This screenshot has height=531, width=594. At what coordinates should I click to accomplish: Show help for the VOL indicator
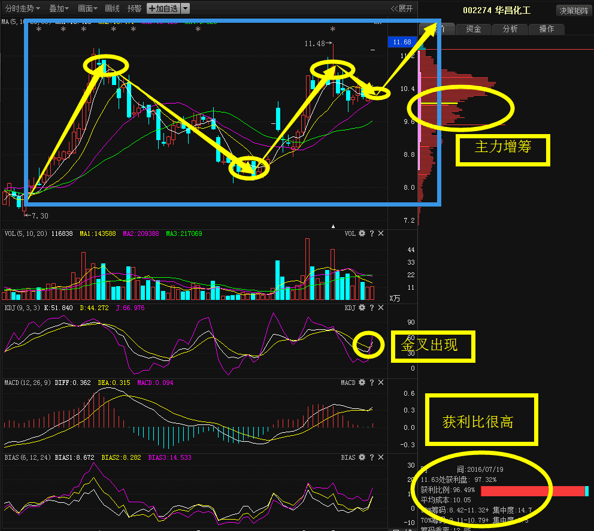click(x=371, y=233)
